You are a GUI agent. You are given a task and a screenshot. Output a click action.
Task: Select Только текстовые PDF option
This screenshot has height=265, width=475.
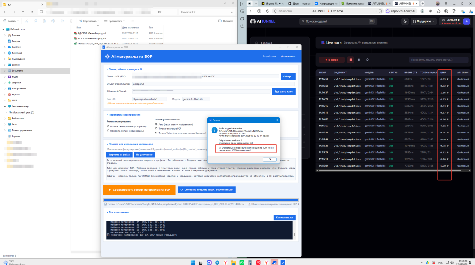tap(168, 129)
